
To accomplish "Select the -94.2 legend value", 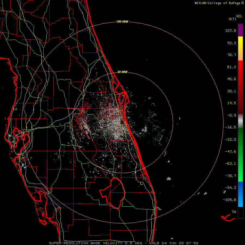I will click(x=231, y=188).
